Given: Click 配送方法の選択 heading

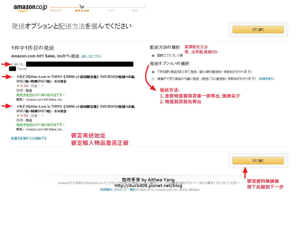Looking at the screenshot, I should 165,47.
